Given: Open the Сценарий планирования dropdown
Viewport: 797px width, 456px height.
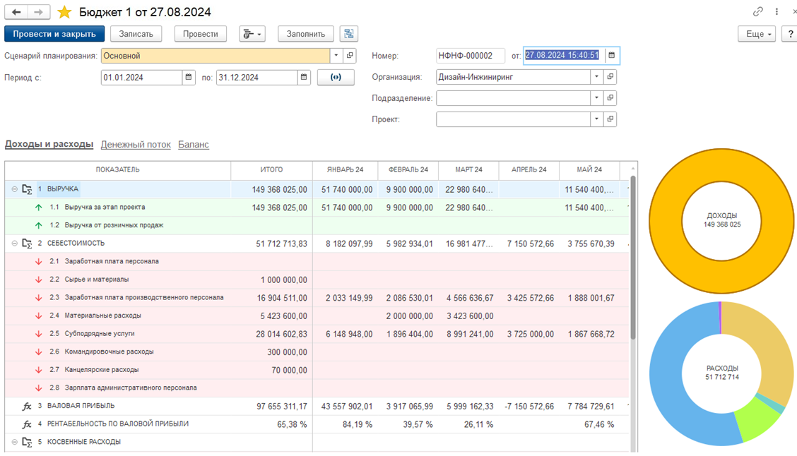Looking at the screenshot, I should tap(336, 56).
